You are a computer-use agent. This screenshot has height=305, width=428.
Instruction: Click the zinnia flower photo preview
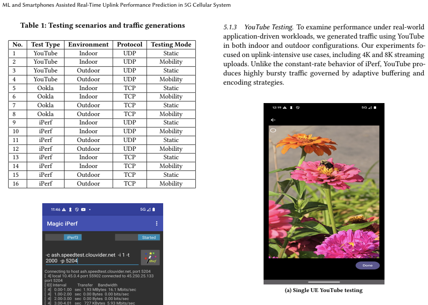pos(324,192)
